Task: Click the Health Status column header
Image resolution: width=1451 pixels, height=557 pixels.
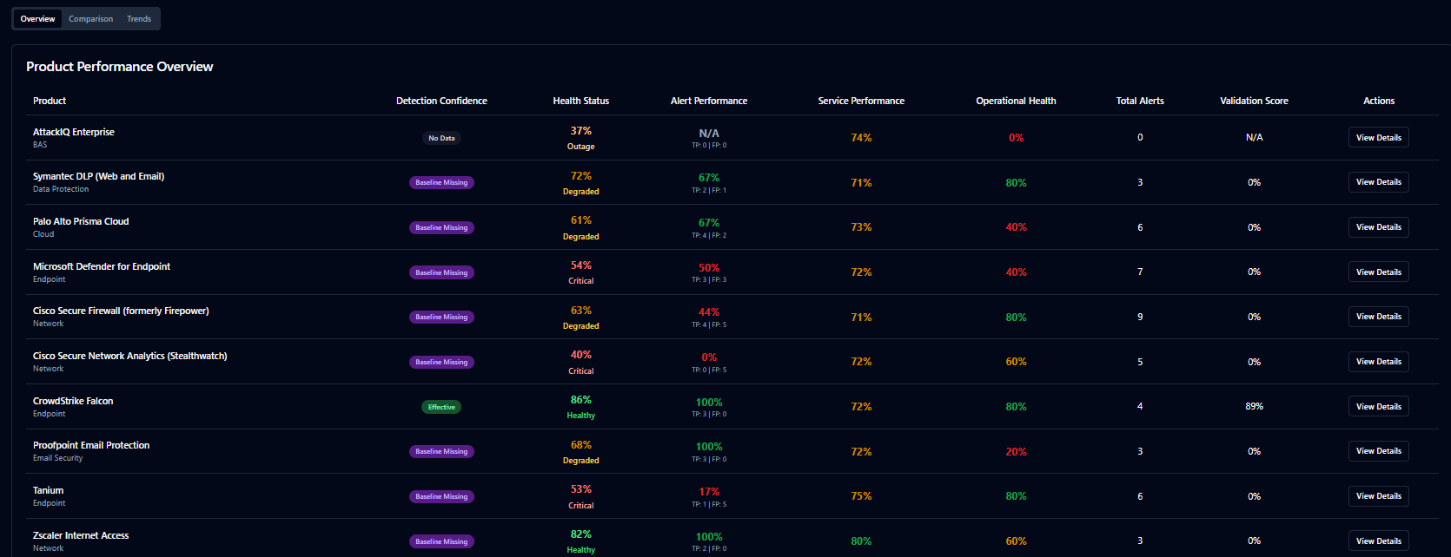Action: coord(581,101)
